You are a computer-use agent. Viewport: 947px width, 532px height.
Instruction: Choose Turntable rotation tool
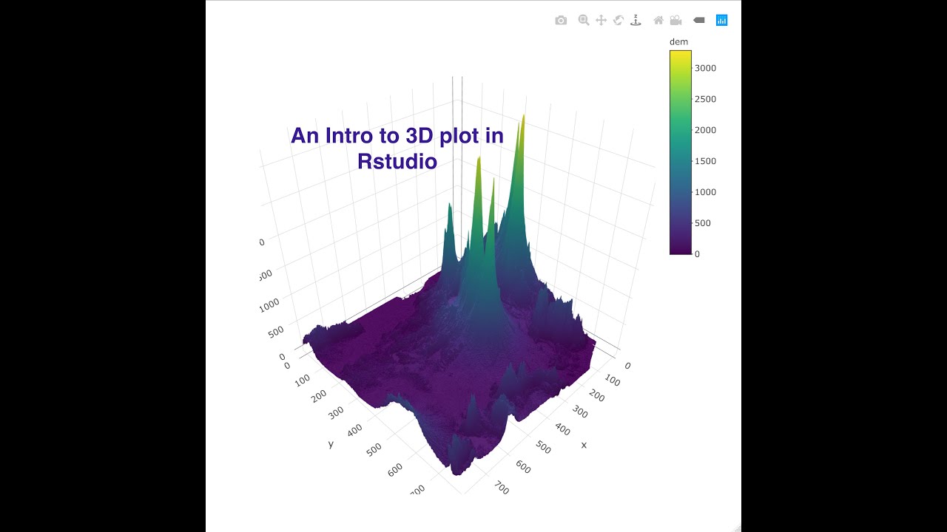coord(636,21)
